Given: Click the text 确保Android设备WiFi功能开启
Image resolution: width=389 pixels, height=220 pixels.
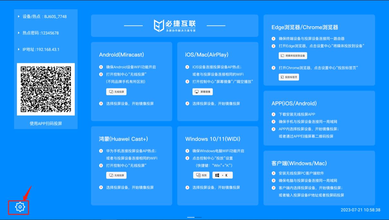Looking at the screenshot, I should (131, 67).
